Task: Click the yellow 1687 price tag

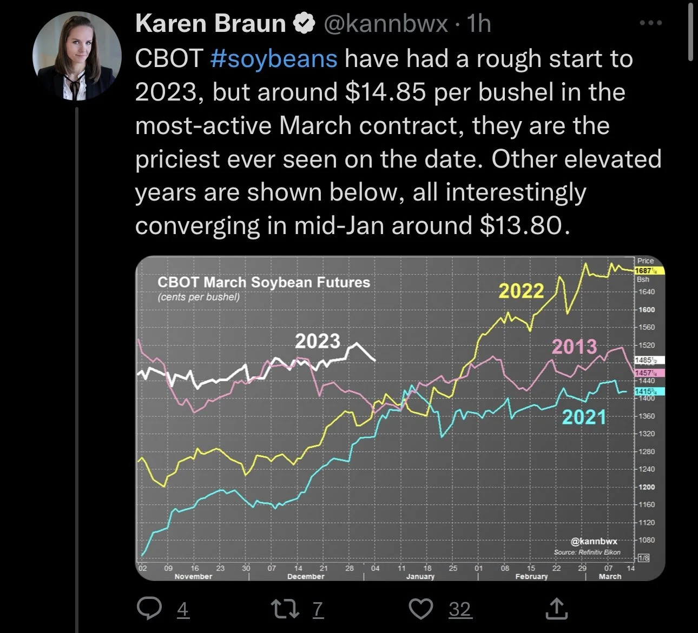Action: [x=649, y=270]
